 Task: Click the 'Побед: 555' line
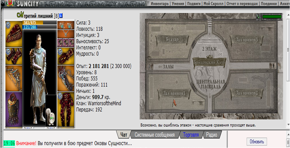pyautogui.click(x=87, y=79)
